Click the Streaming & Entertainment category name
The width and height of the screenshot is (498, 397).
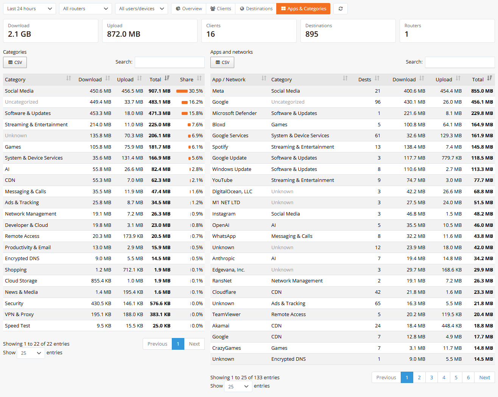[x=36, y=124]
